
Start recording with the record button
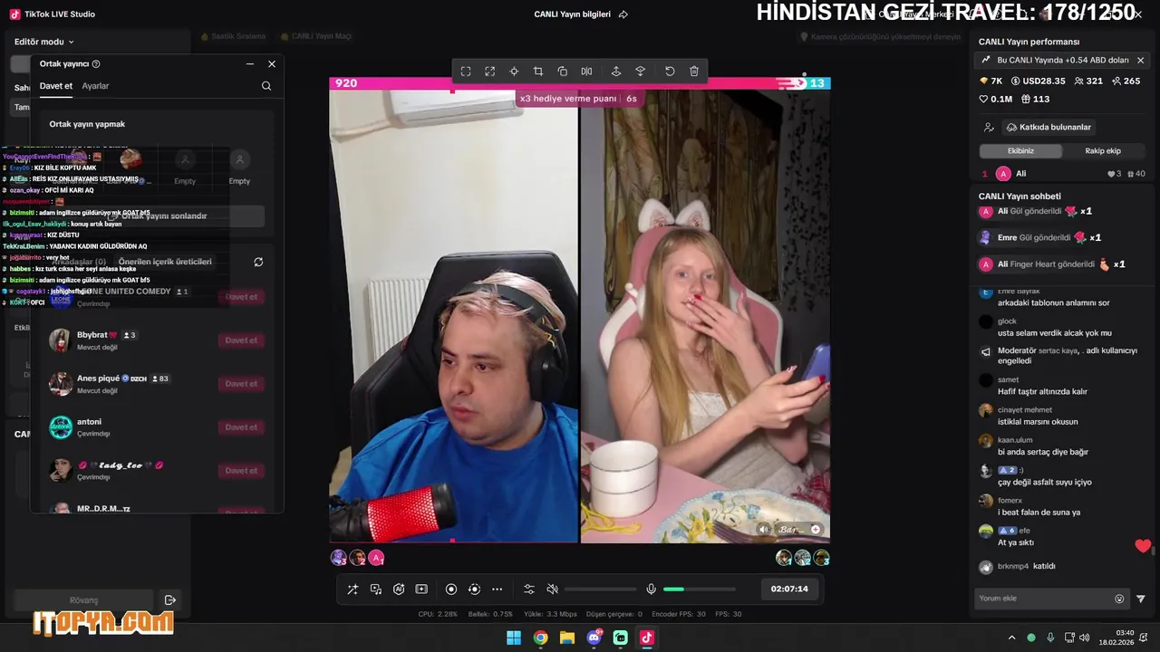click(451, 590)
